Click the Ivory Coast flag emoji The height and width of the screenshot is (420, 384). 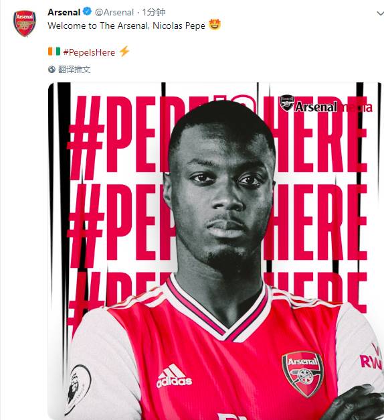[54, 51]
